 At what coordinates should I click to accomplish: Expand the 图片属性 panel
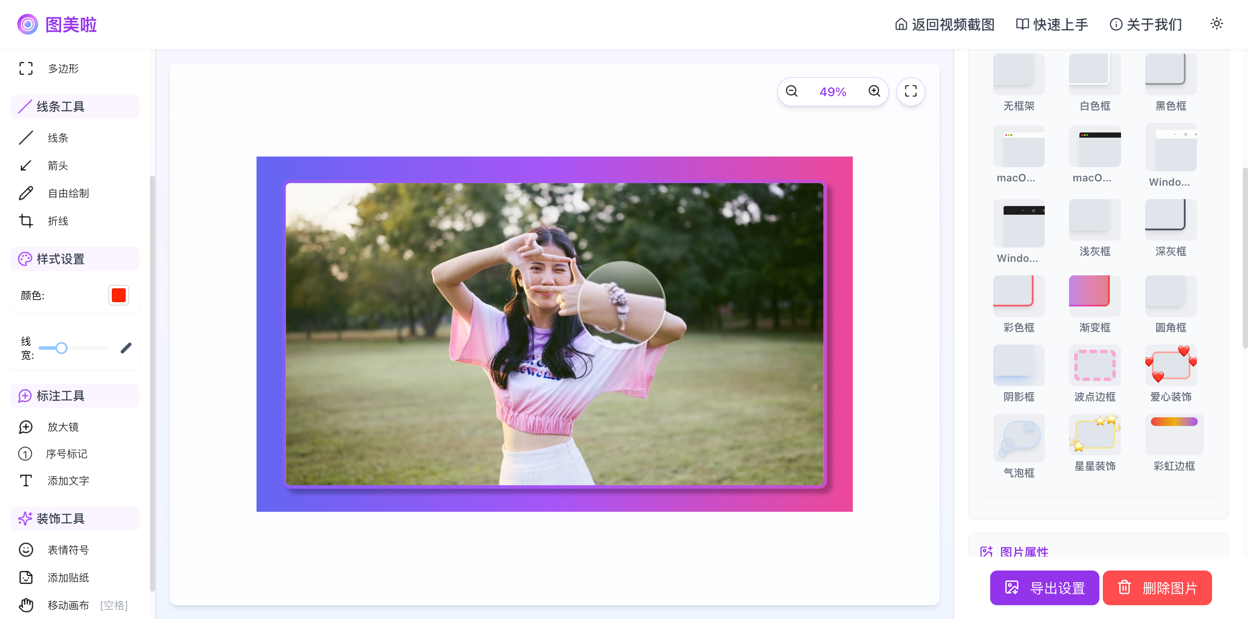(1024, 551)
